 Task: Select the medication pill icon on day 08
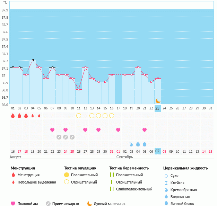coord(59,137)
